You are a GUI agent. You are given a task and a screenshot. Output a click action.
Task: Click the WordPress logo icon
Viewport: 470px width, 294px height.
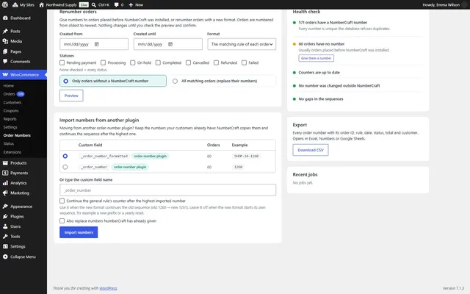point(5,5)
